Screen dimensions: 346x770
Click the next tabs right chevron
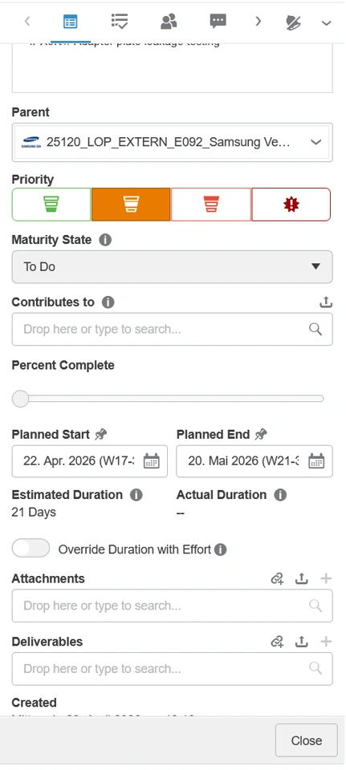[x=258, y=21]
